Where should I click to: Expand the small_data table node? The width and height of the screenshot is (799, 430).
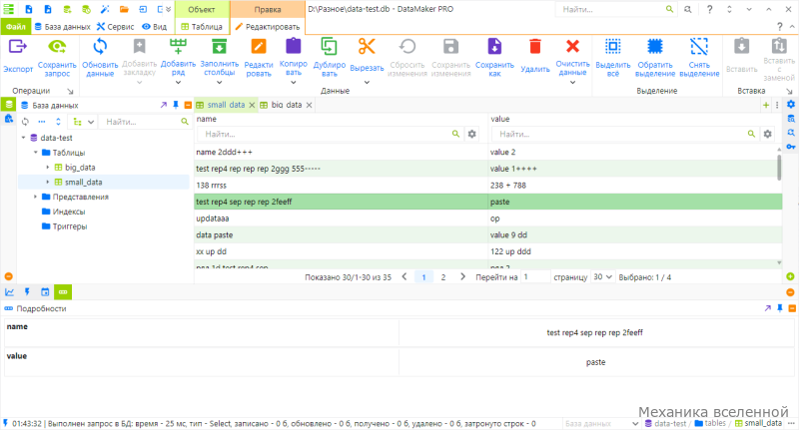tap(48, 183)
